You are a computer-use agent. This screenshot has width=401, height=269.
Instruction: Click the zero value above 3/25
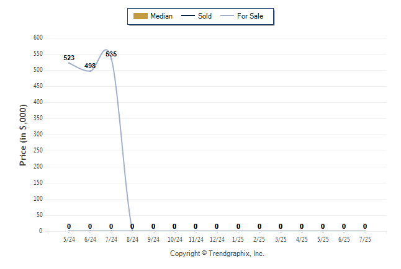point(281,226)
